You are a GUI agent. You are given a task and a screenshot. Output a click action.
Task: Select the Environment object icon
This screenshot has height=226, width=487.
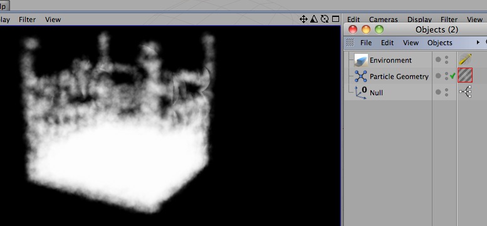pyautogui.click(x=360, y=60)
